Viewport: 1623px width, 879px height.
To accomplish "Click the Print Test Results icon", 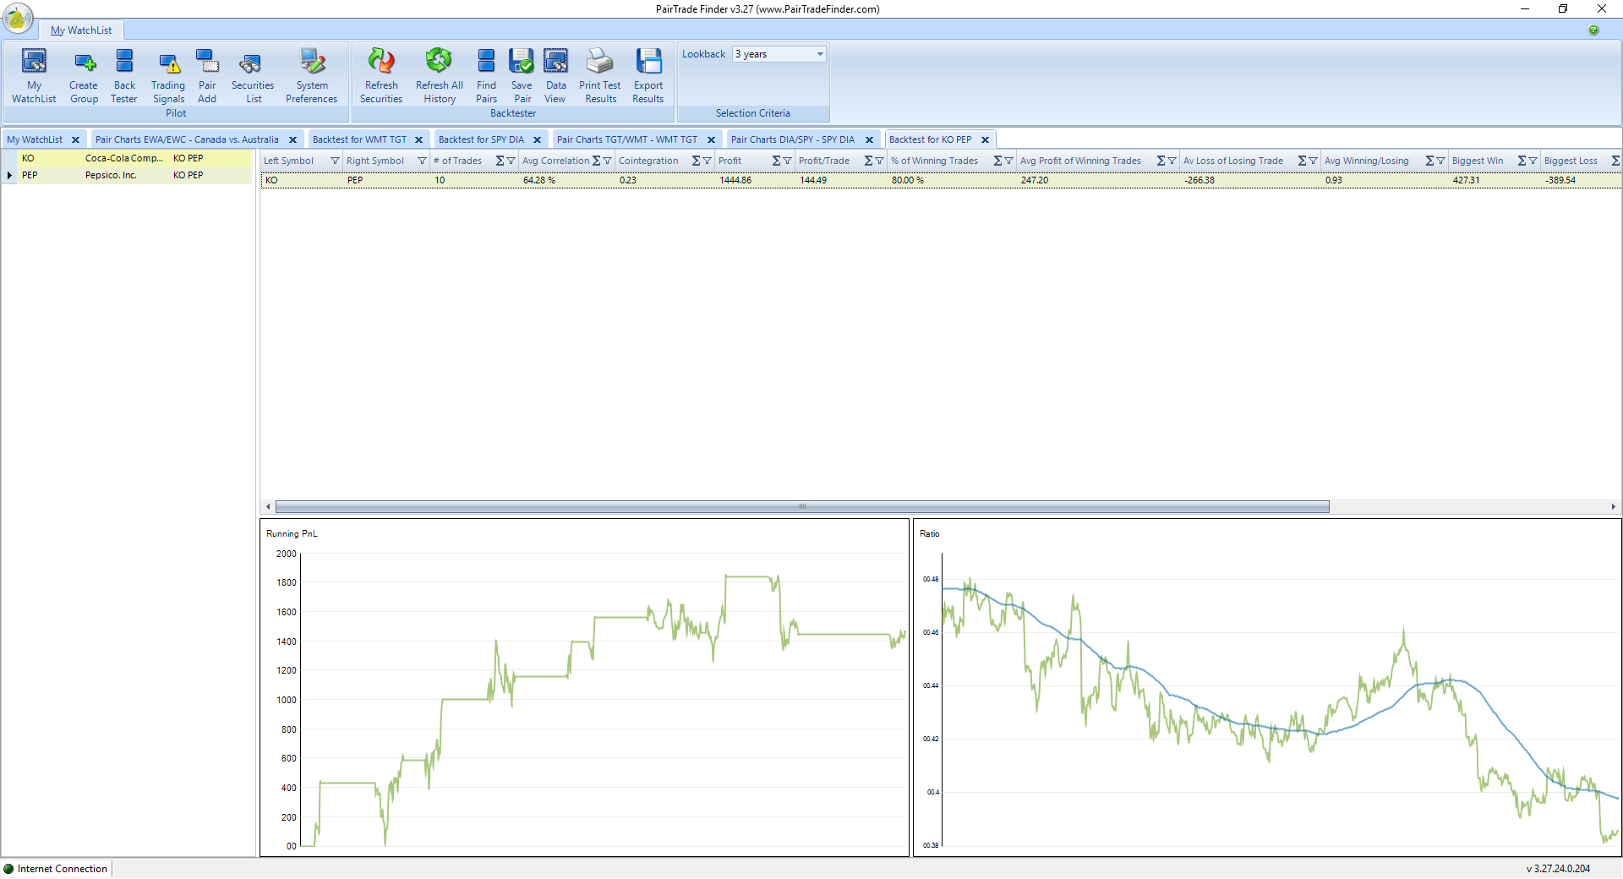I will (x=600, y=75).
